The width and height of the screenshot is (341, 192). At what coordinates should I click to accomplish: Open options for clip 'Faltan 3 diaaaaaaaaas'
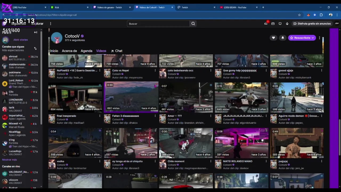(x=155, y=116)
